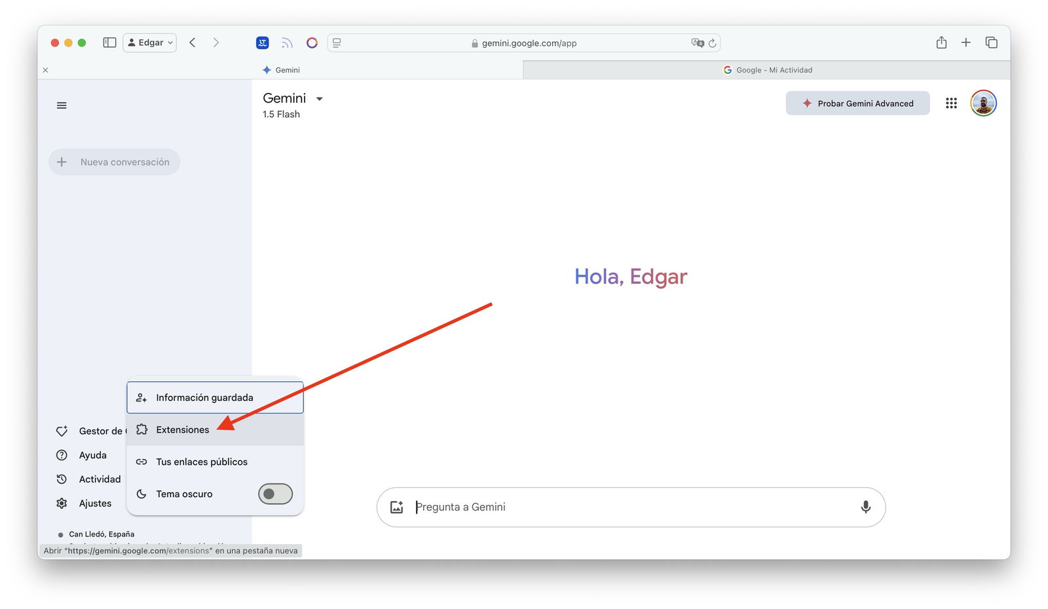This screenshot has width=1048, height=609.
Task: Toggle the Tema oscuro switch
Action: pos(275,494)
